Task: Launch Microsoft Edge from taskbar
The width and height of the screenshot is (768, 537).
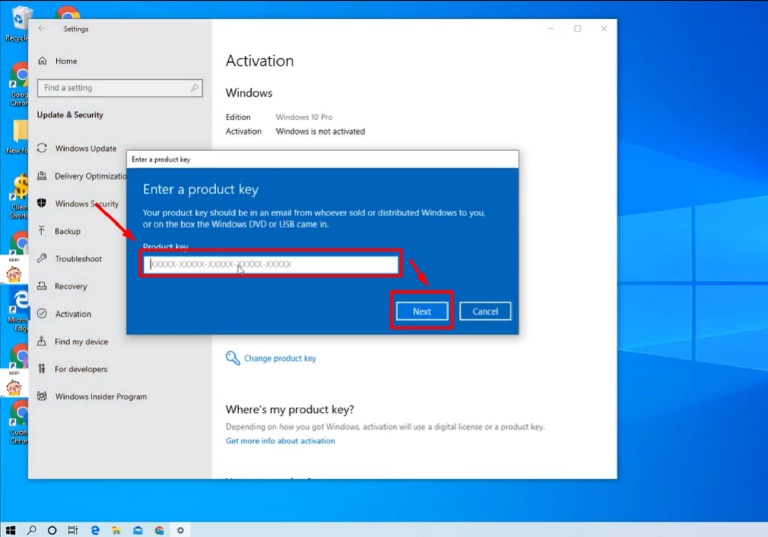Action: point(95,530)
